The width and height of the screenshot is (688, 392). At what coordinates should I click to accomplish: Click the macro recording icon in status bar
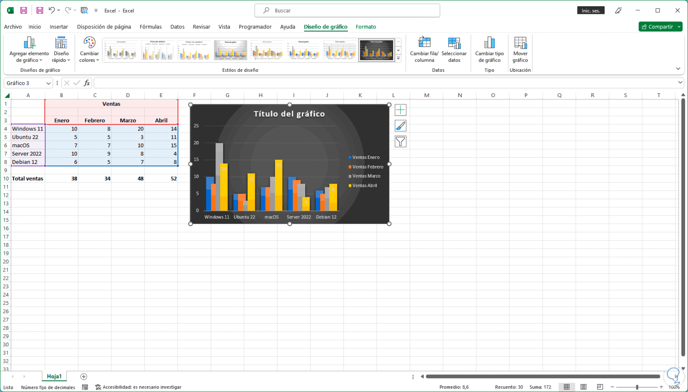coord(85,387)
